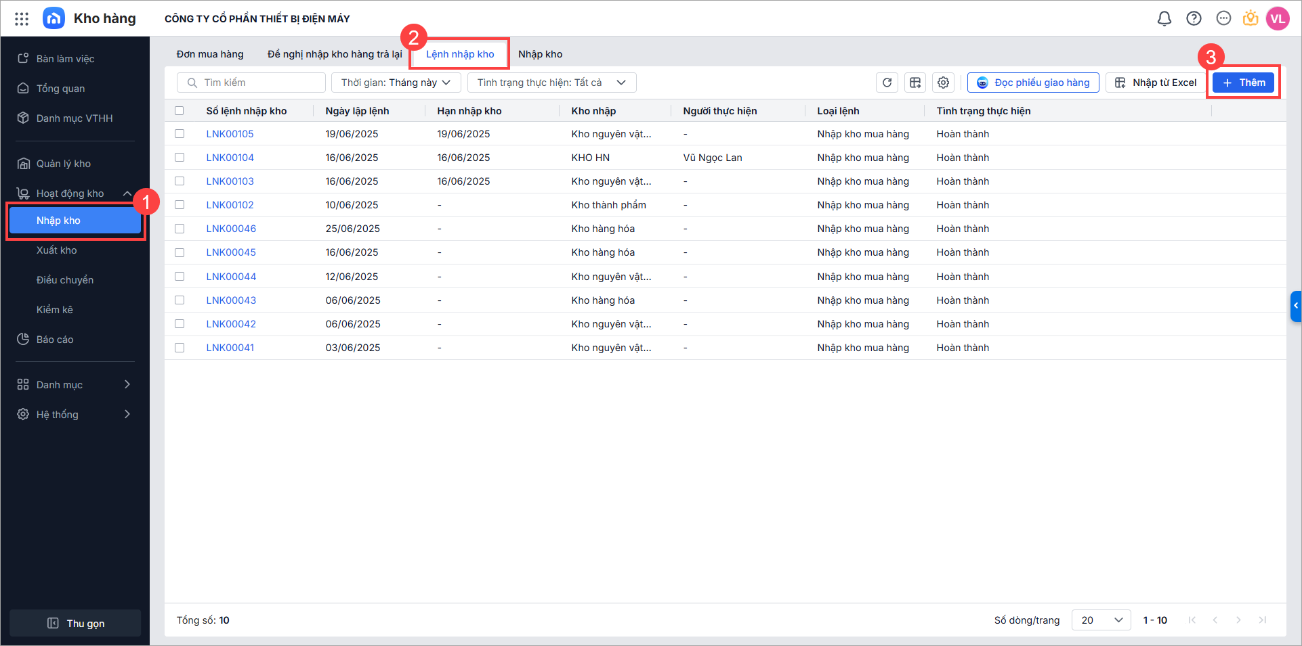
Task: Select the checkbox for row LNK00046
Action: pyautogui.click(x=180, y=229)
